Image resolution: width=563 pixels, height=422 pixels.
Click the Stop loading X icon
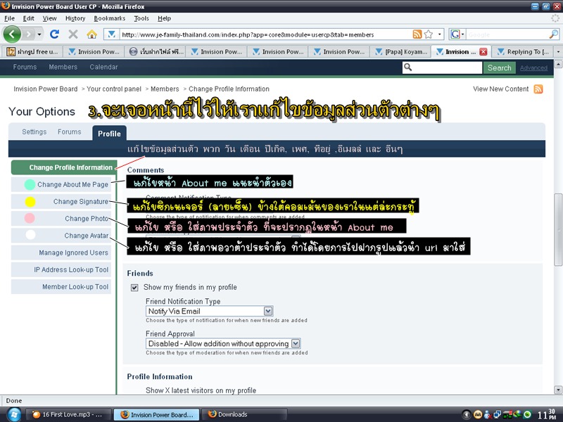[x=73, y=34]
